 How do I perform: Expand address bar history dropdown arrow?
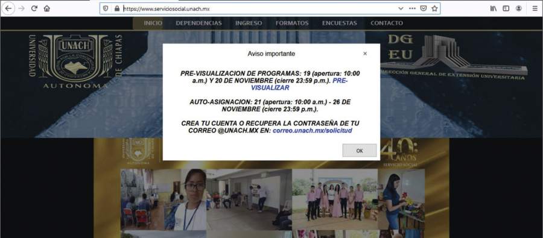pos(401,8)
